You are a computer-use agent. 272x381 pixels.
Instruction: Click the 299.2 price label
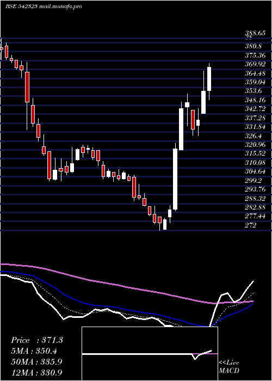(x=254, y=180)
